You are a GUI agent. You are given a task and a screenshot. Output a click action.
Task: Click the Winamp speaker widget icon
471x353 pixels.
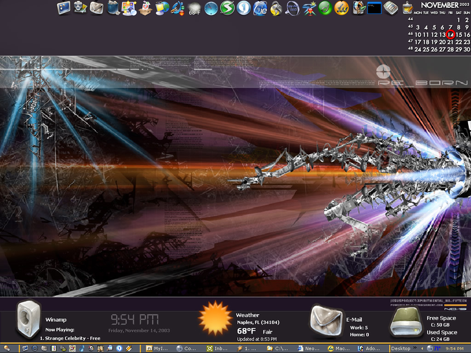pos(28,319)
